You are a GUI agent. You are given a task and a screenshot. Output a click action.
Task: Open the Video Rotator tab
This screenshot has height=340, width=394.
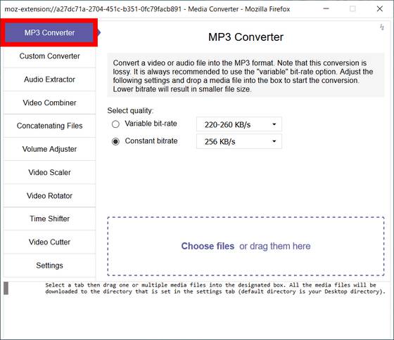pos(49,196)
